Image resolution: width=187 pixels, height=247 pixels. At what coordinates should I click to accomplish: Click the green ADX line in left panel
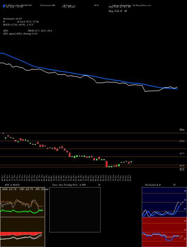point(22,211)
